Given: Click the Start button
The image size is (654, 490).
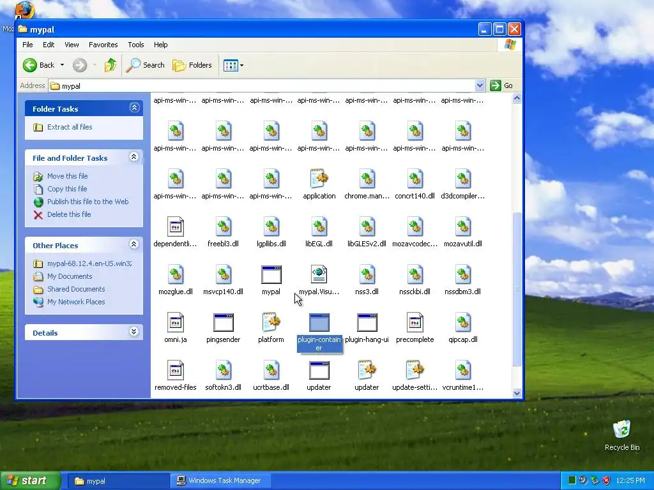Looking at the screenshot, I should 30,481.
